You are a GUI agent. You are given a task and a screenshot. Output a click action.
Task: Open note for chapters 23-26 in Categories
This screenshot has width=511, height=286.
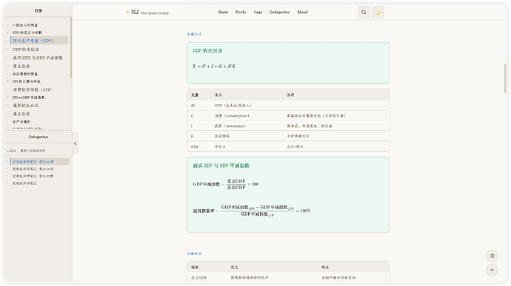coord(40,162)
